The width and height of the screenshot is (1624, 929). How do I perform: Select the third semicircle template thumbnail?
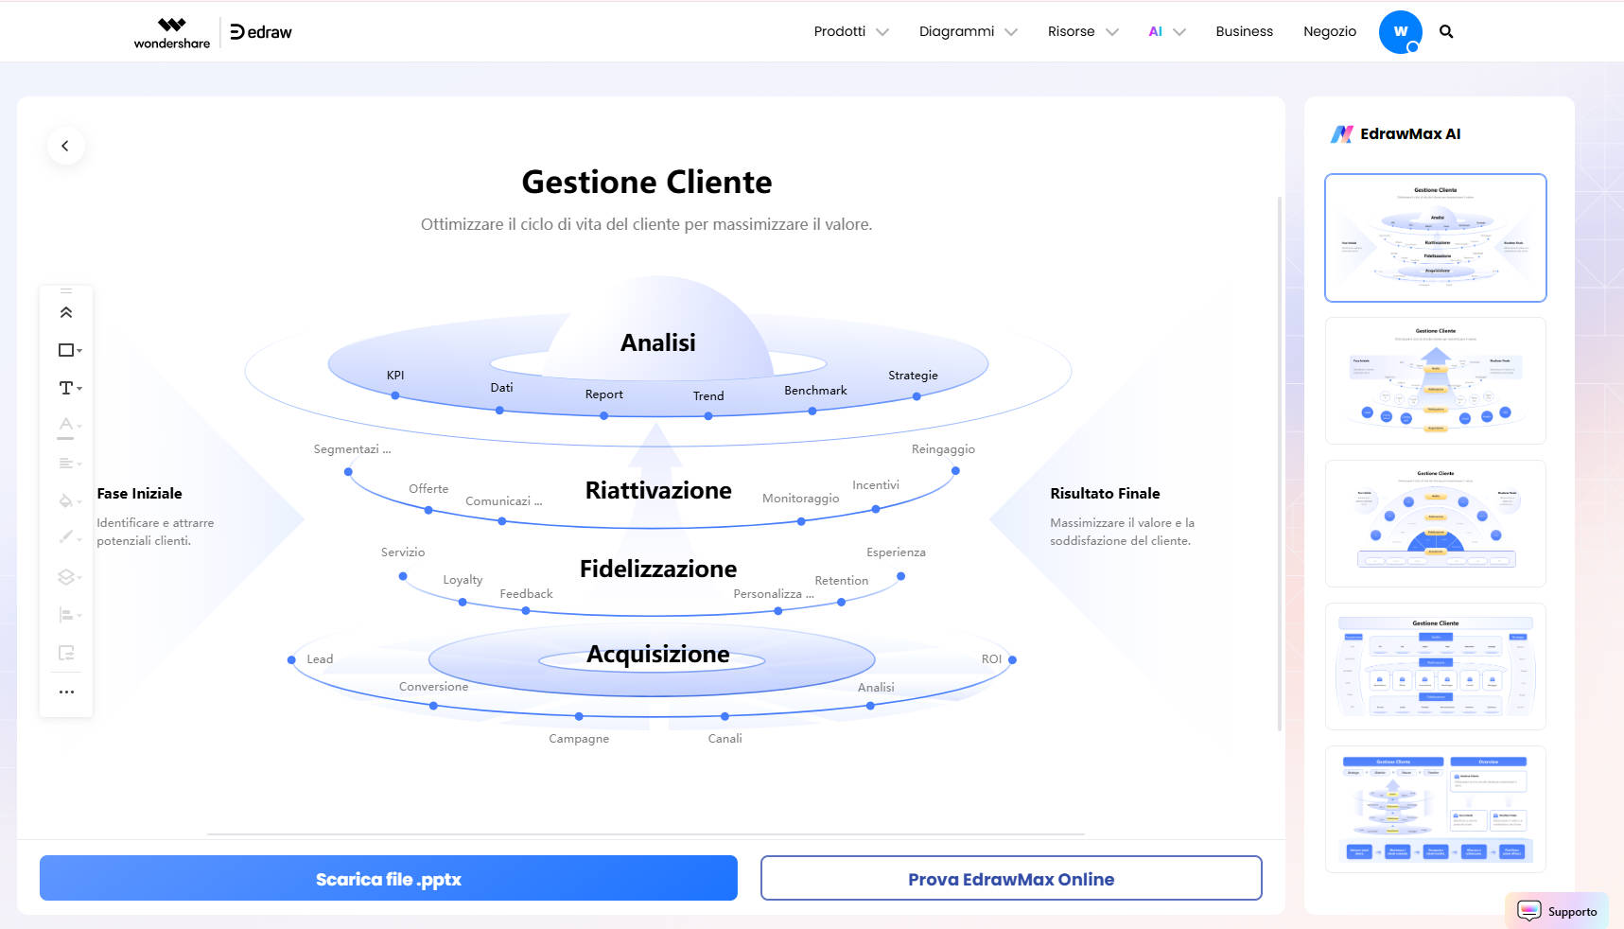tap(1436, 523)
